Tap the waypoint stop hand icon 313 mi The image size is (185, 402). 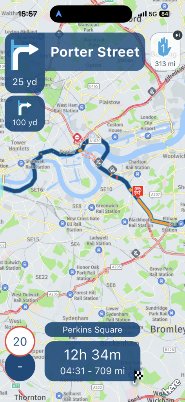(x=165, y=51)
